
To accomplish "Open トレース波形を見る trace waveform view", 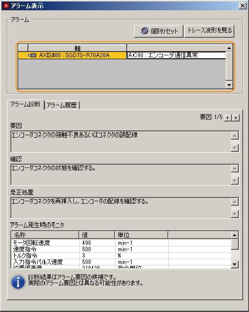I will click(209, 31).
